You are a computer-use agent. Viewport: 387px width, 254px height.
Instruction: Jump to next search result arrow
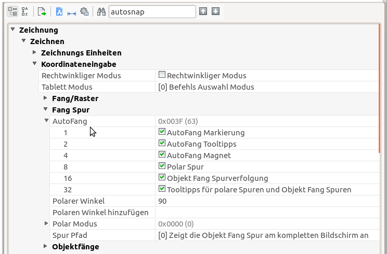click(x=215, y=11)
